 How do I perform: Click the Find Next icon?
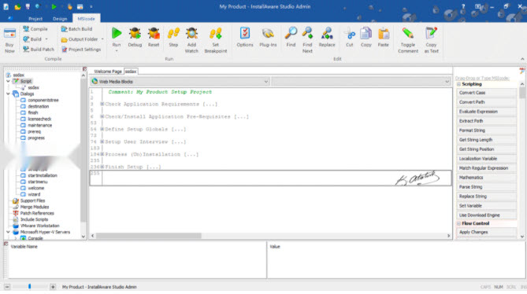pos(307,33)
